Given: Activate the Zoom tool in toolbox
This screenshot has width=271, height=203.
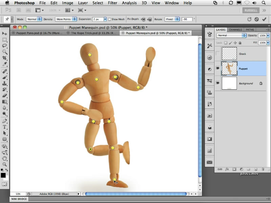Looking at the screenshot, I should coord(5,164).
